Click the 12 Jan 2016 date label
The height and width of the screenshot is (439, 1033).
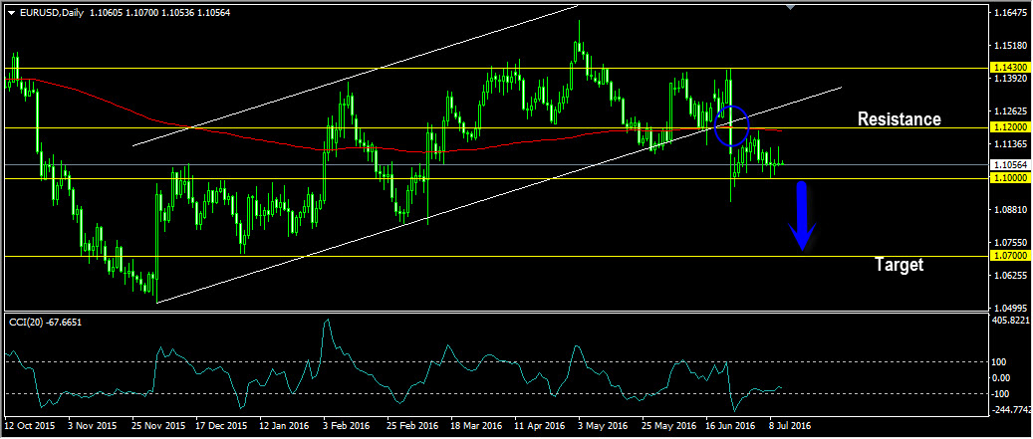pos(282,426)
